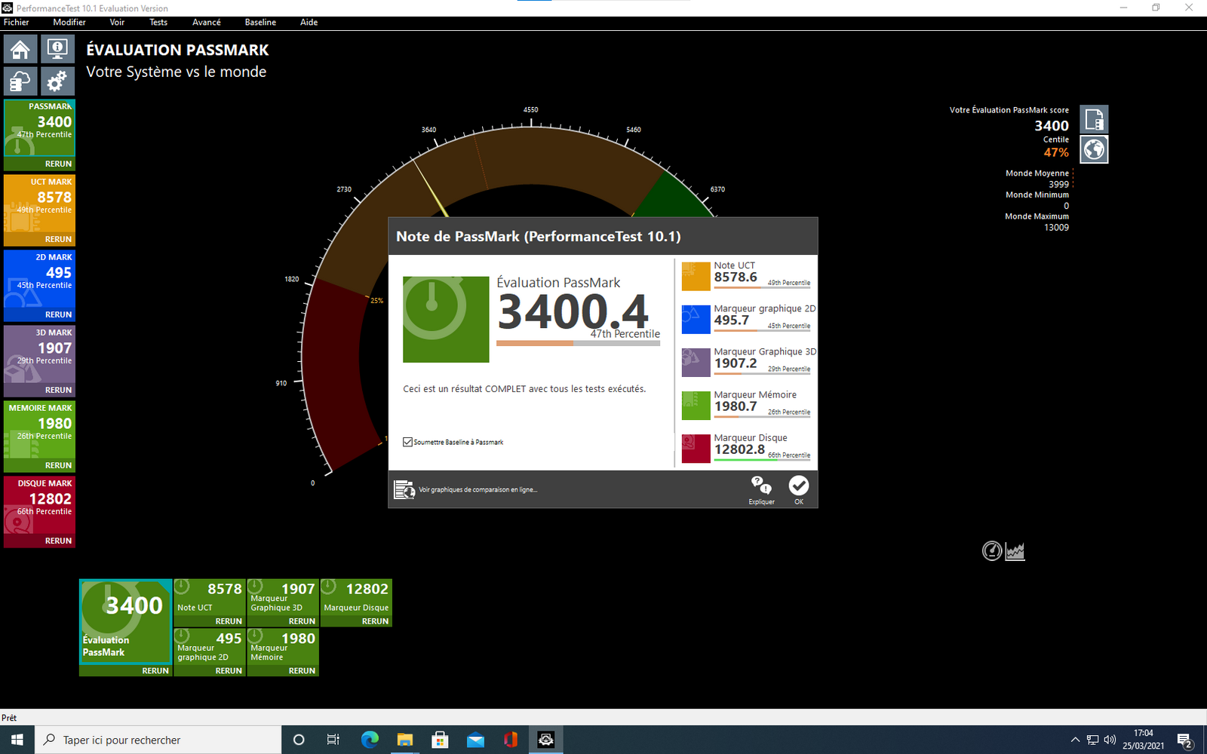The image size is (1207, 754).
Task: Click RERUN on the bottom Marqueur graphique 2D tile
Action: pyautogui.click(x=229, y=670)
